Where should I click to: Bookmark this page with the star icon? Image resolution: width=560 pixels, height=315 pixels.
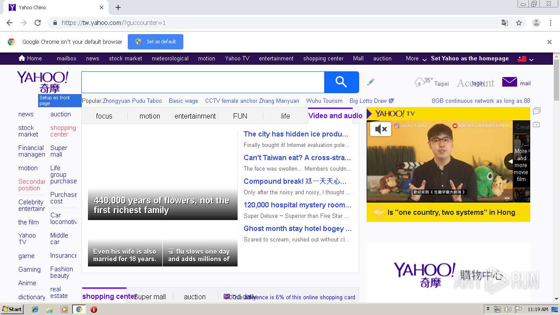[519, 23]
